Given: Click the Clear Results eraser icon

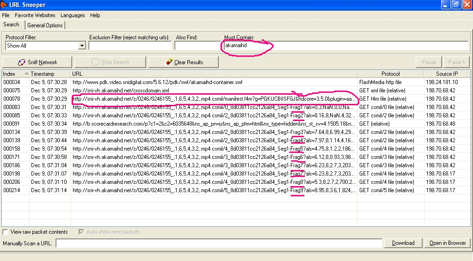Looking at the screenshot, I should pyautogui.click(x=169, y=62).
